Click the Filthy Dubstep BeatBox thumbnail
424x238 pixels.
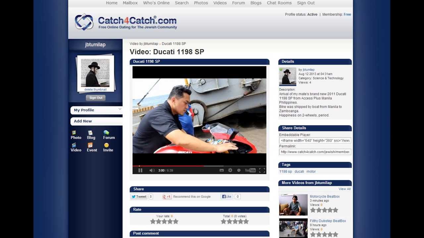(293, 228)
